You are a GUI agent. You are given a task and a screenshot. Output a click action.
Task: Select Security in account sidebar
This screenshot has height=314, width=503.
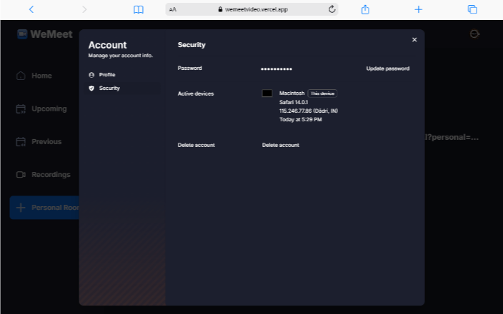pos(109,88)
